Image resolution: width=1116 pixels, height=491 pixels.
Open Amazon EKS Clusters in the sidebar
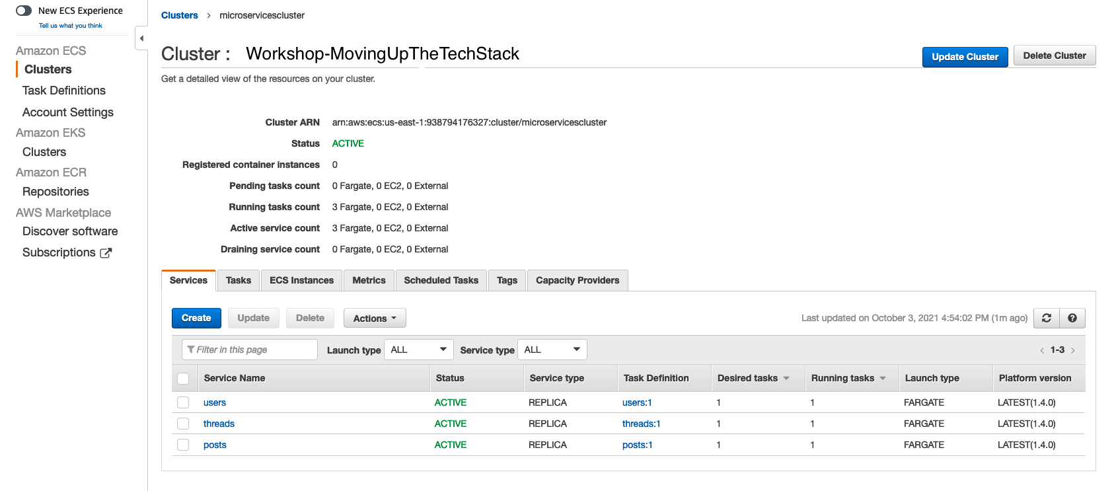(44, 152)
